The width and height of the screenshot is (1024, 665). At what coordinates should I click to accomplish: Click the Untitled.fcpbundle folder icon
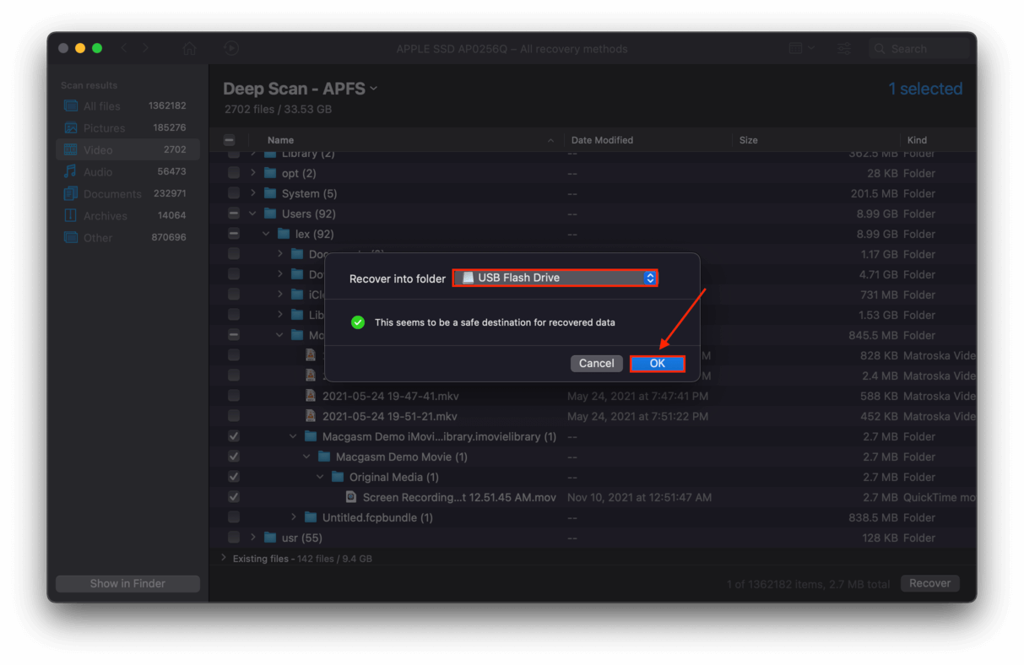[x=311, y=517]
